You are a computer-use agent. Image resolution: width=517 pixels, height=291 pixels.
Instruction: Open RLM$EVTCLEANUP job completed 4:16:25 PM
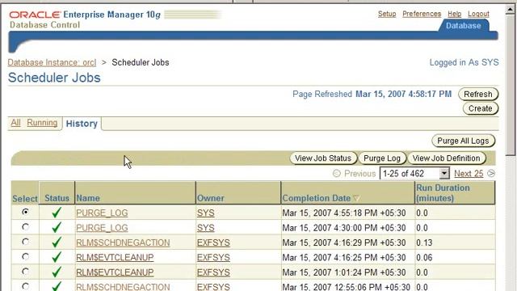pos(115,258)
